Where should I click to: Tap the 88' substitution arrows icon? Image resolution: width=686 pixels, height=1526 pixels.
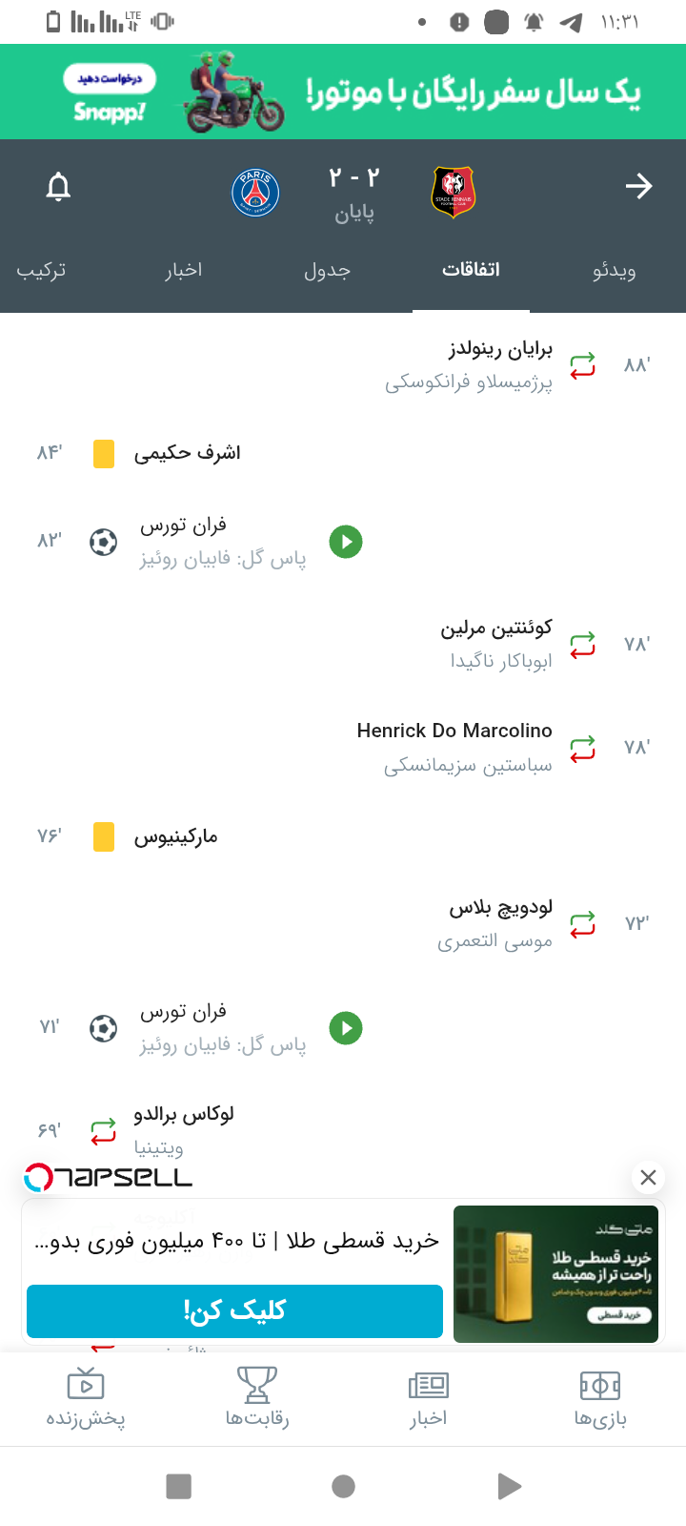tap(582, 365)
